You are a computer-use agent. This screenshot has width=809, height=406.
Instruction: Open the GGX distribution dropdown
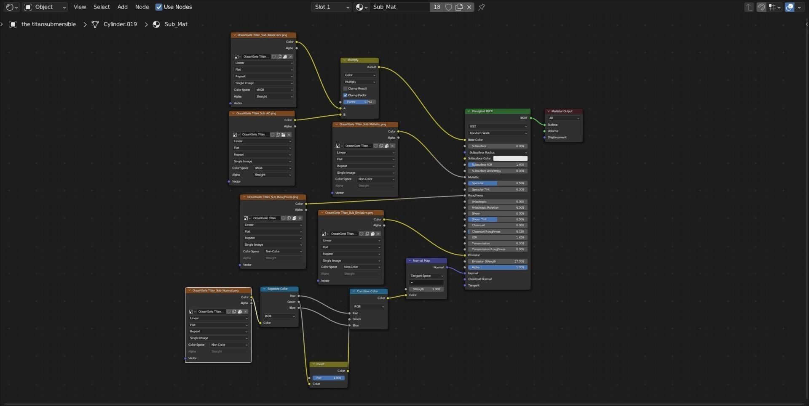click(498, 126)
